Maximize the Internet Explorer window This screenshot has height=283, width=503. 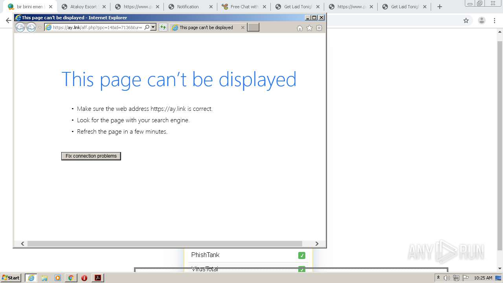(x=314, y=18)
